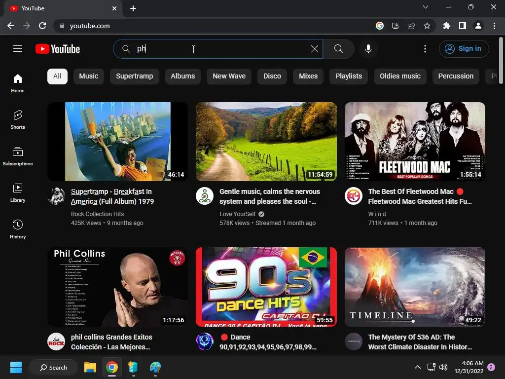This screenshot has height=379, width=505.
Task: Open Fleetwood Mac video thumbnail
Action: 415,142
